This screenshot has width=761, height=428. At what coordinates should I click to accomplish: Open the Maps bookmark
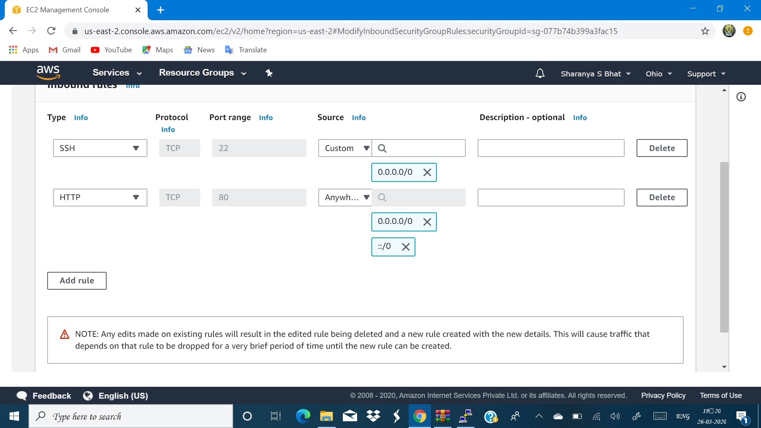158,50
